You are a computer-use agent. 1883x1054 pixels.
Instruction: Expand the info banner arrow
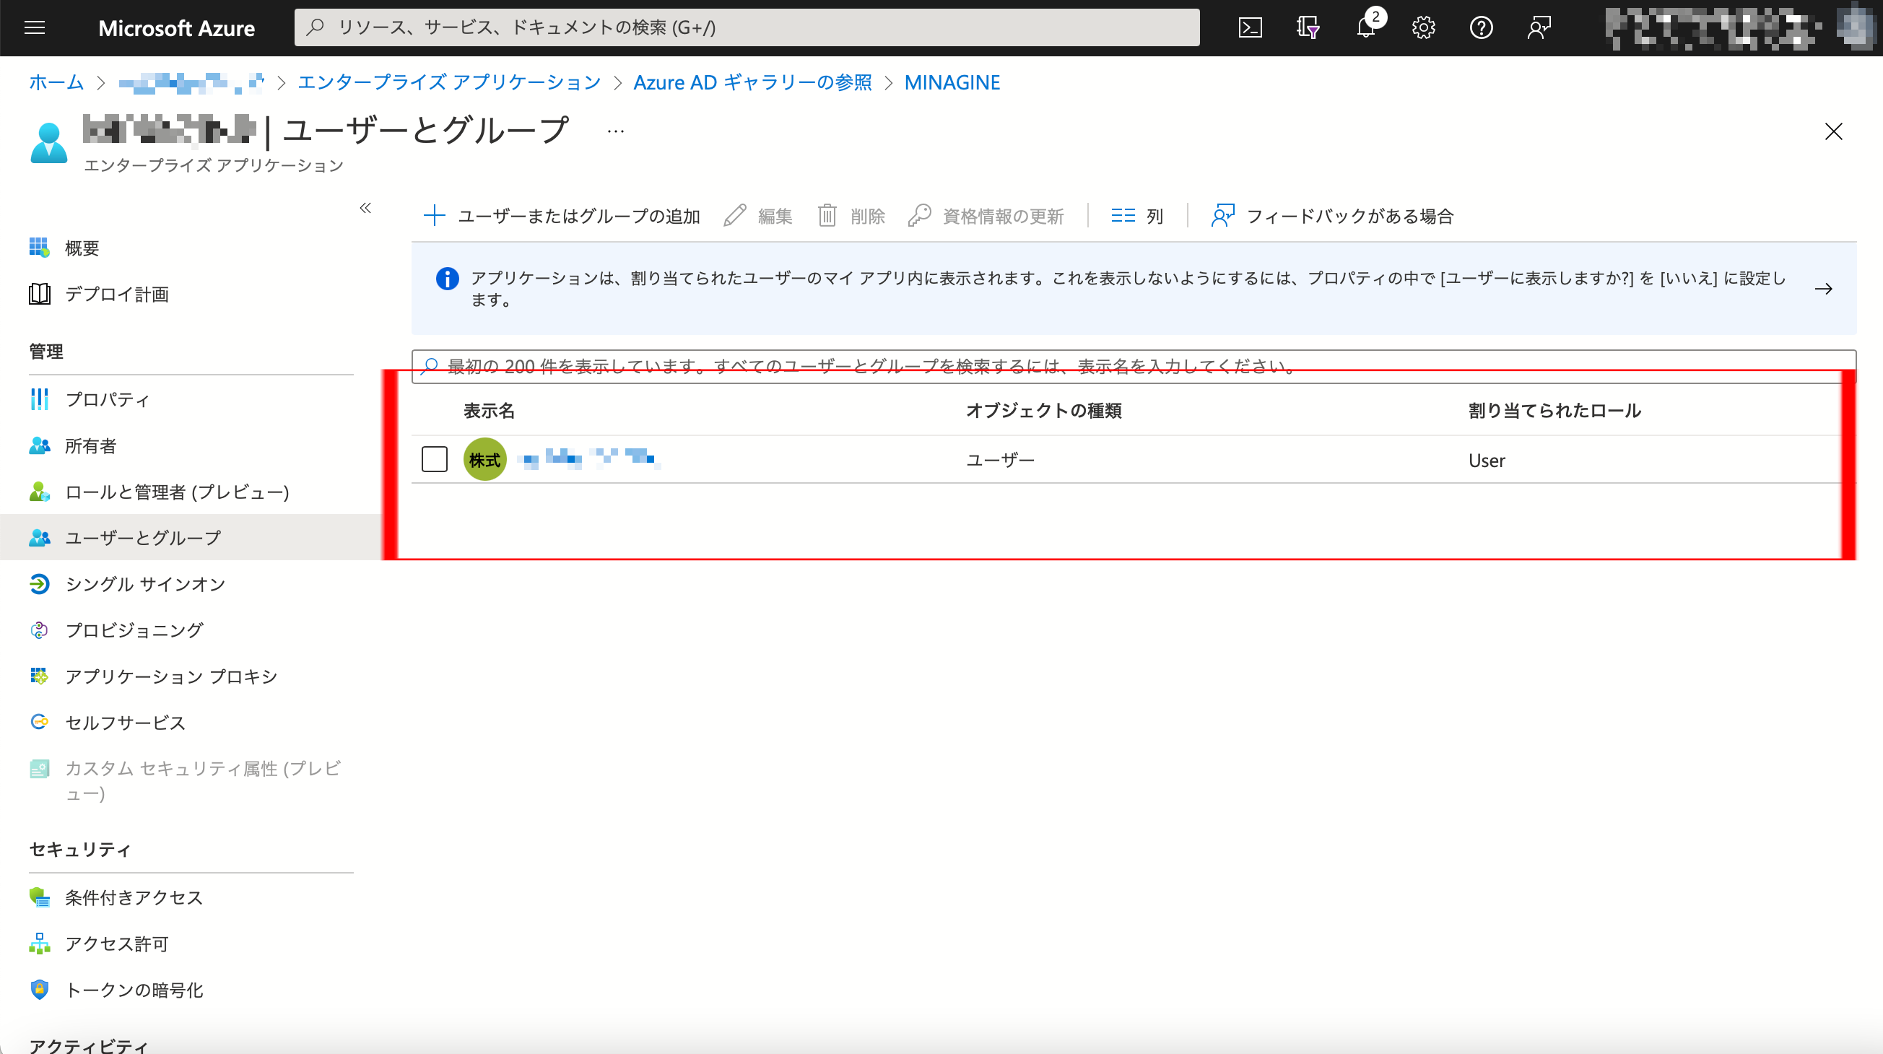point(1823,289)
